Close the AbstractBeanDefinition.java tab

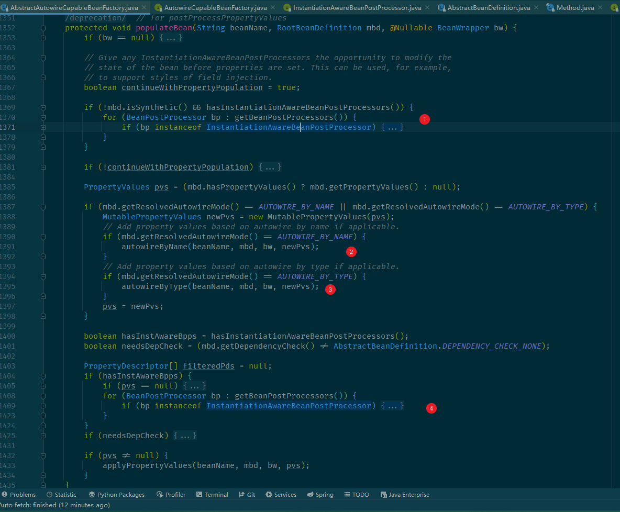pos(536,7)
